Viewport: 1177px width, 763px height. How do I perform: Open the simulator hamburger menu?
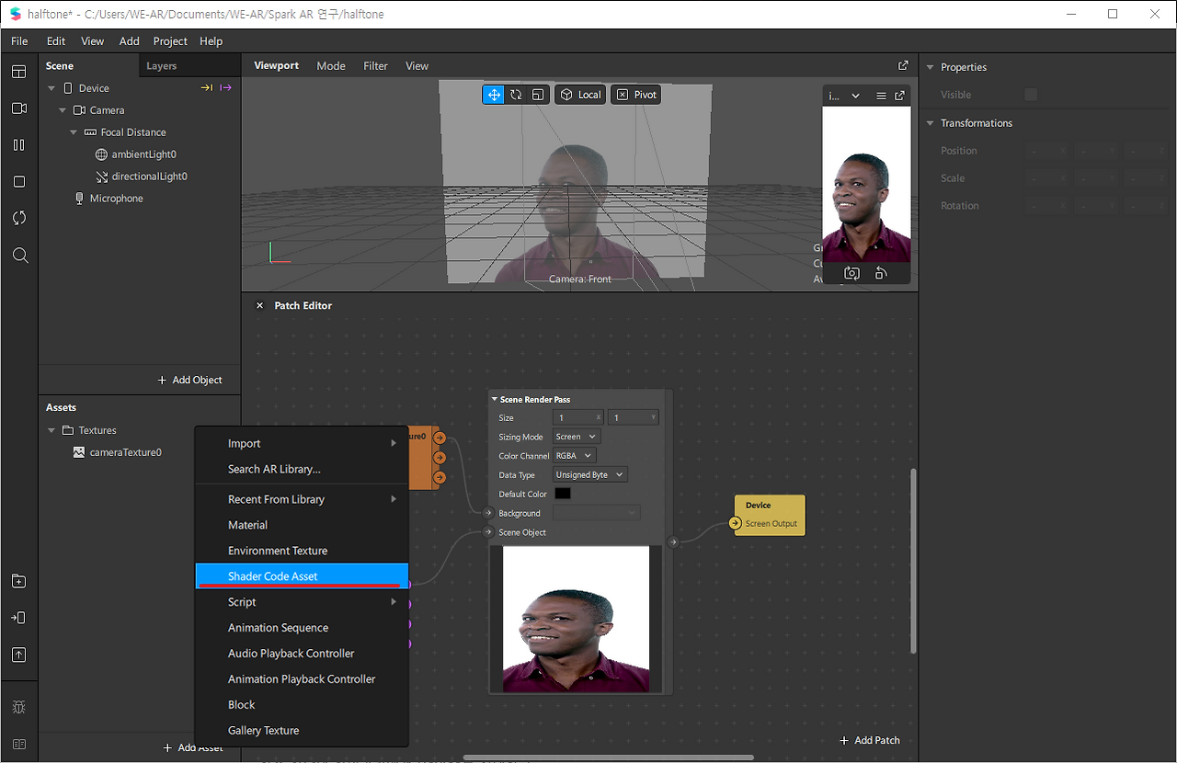click(881, 96)
